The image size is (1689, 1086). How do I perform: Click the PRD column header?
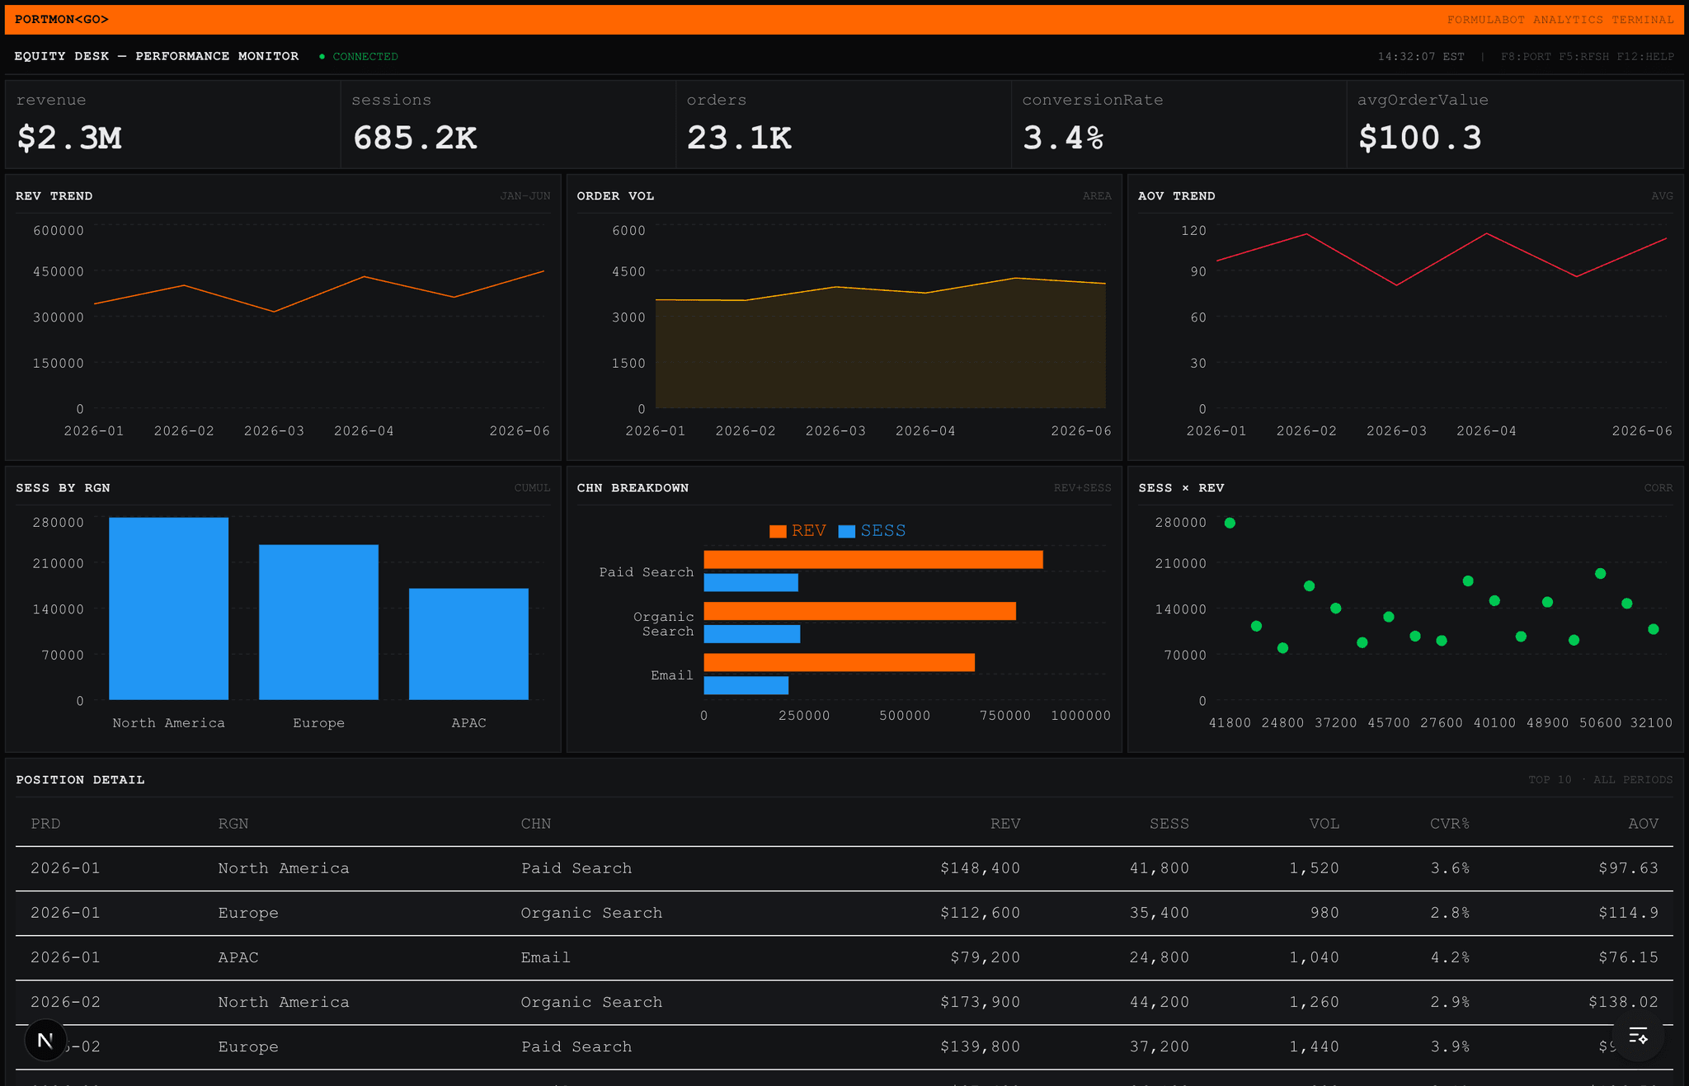click(x=45, y=824)
